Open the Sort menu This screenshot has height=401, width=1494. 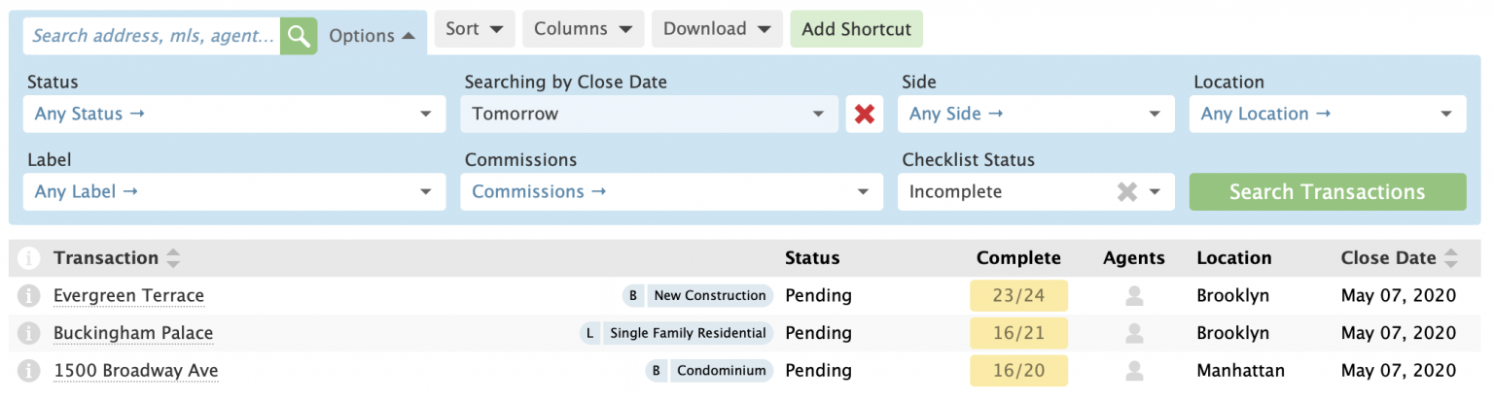pos(475,29)
